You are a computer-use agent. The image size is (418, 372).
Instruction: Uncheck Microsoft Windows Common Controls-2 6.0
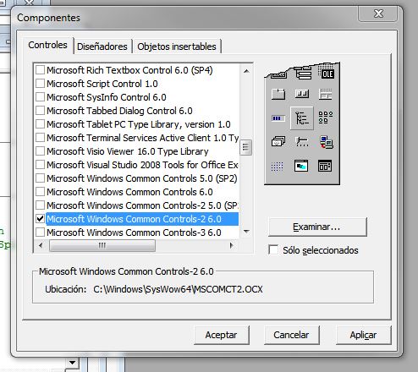pyautogui.click(x=40, y=218)
